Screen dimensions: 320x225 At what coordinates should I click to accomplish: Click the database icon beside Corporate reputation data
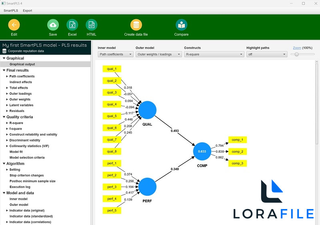[4, 51]
